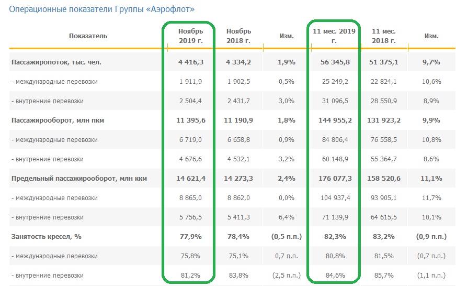Select the cell '71 139,9'
The width and height of the screenshot is (456, 286).
335,217
